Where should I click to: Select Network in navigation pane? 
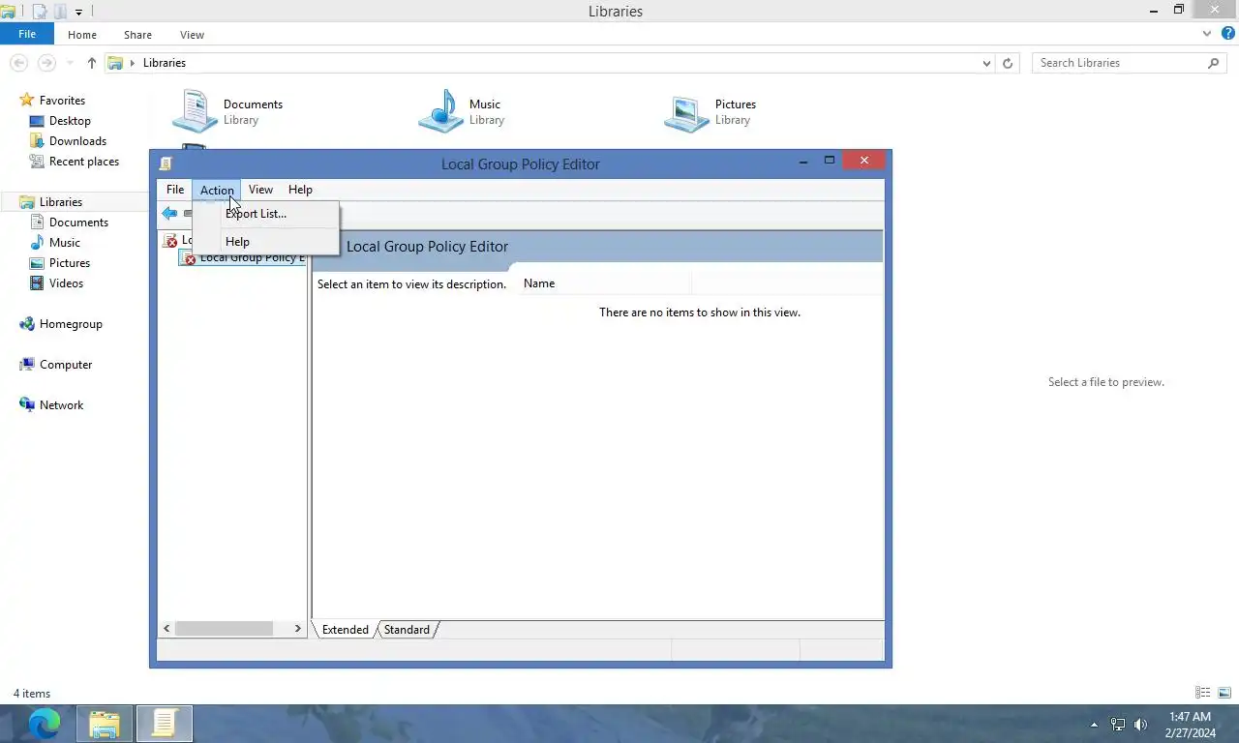click(61, 405)
